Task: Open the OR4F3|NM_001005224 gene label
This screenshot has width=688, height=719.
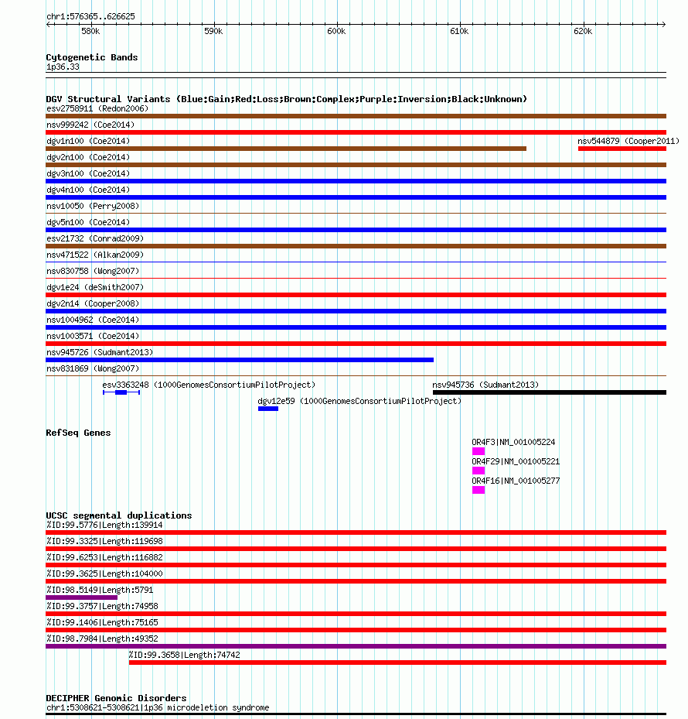Action: click(513, 442)
